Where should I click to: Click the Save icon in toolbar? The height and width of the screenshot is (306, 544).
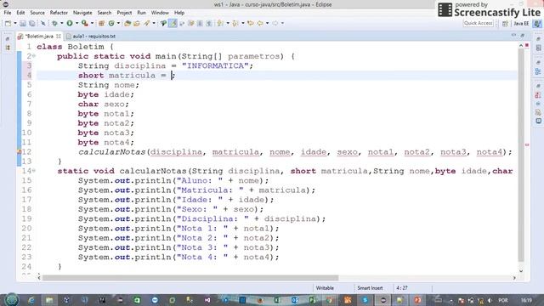coord(23,23)
